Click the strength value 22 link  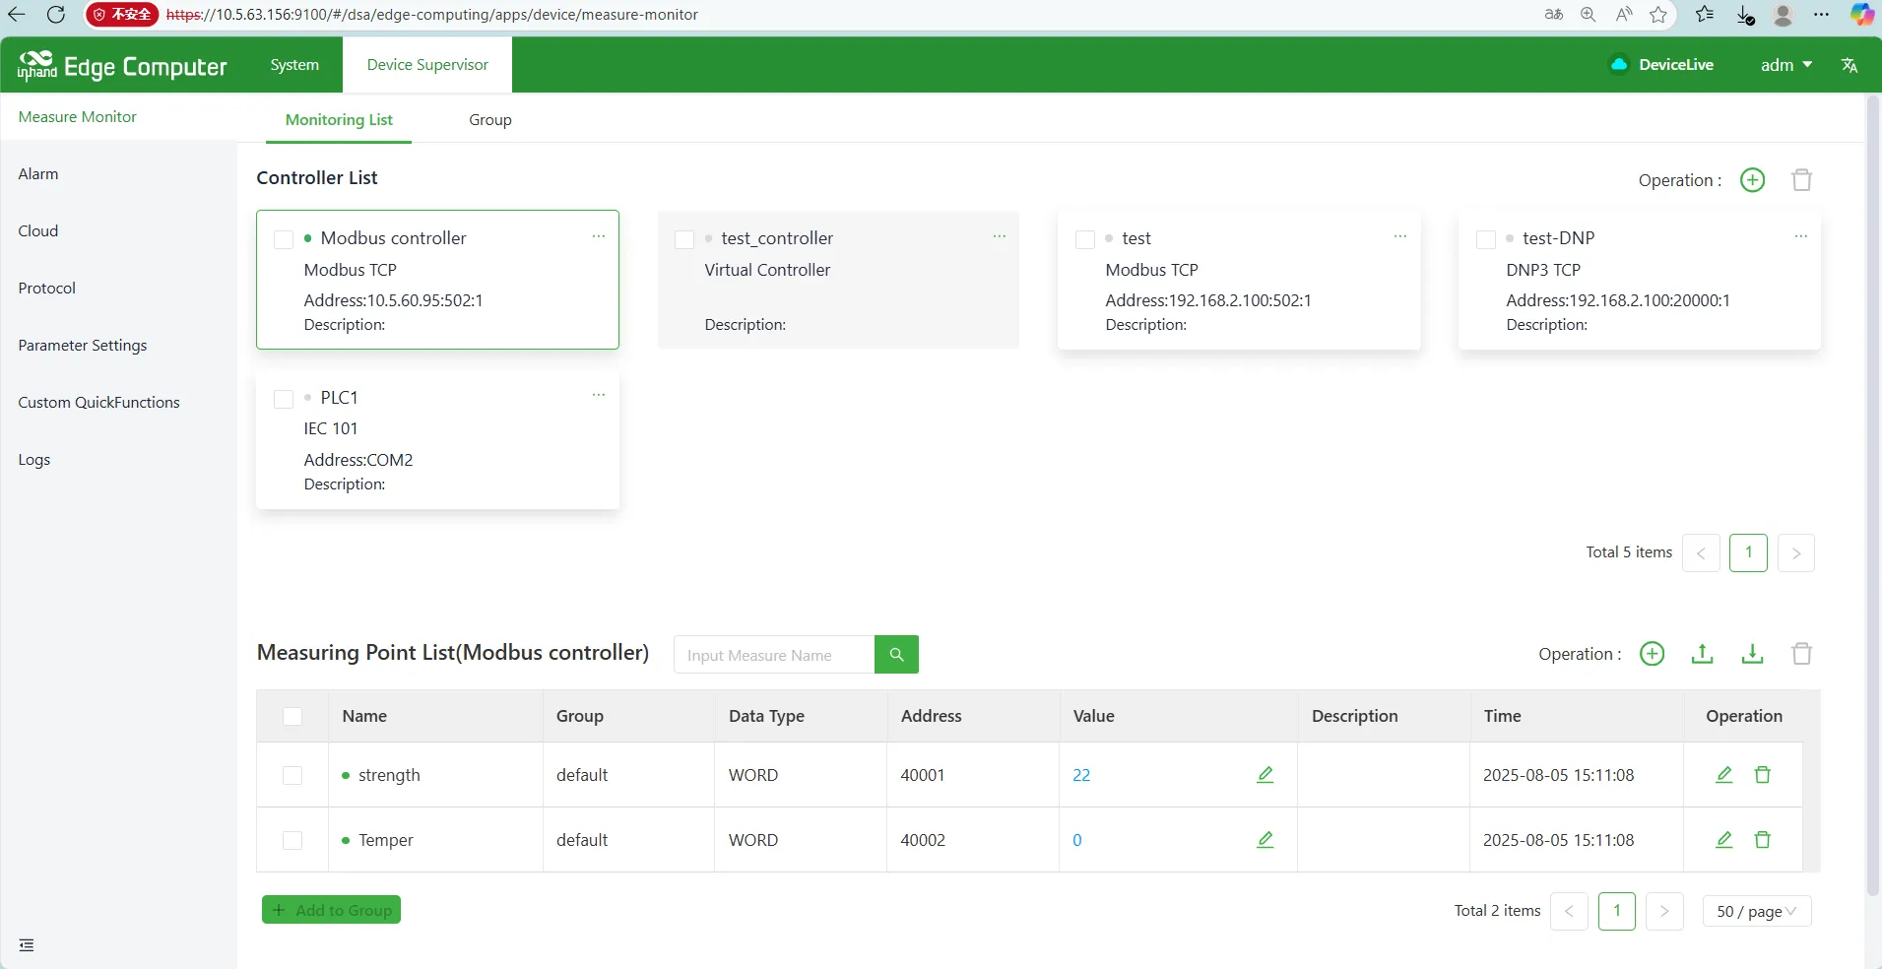coord(1081,775)
